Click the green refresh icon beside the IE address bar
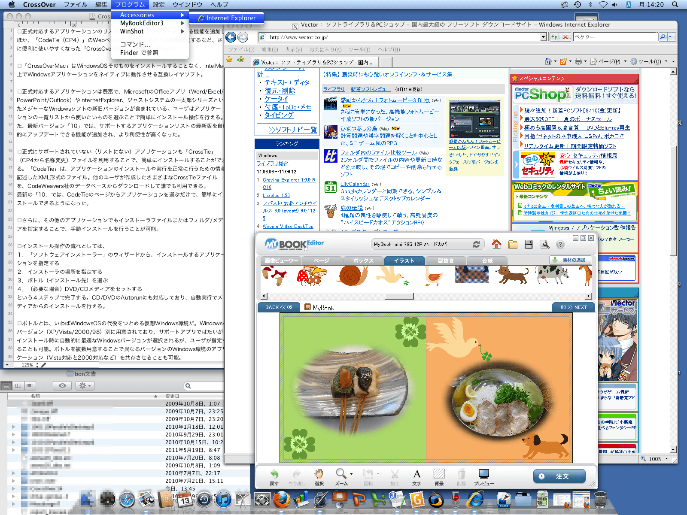 [555, 37]
